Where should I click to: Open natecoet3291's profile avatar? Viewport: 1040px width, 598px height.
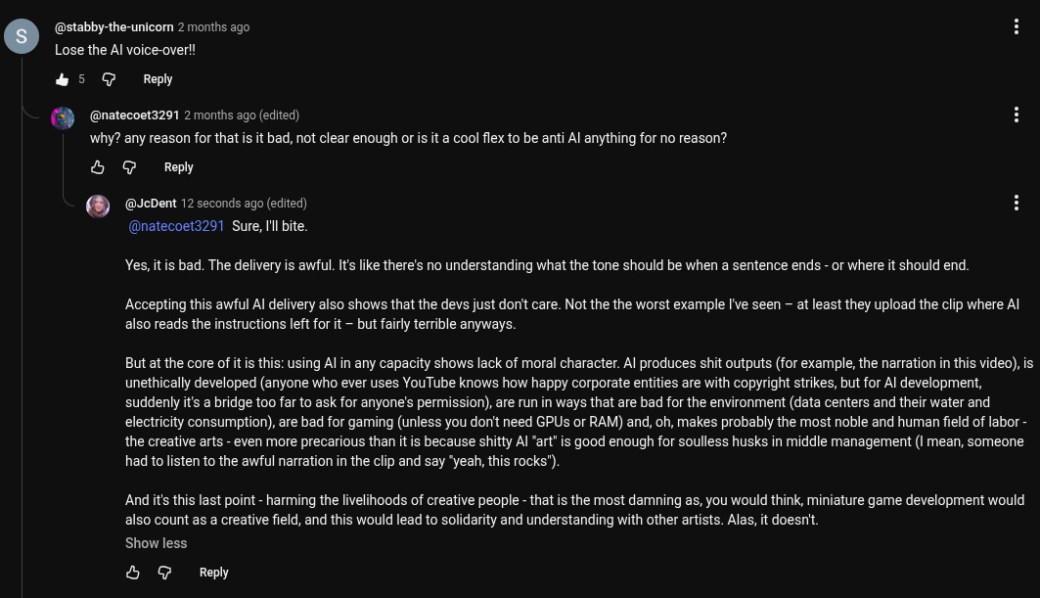click(x=63, y=118)
